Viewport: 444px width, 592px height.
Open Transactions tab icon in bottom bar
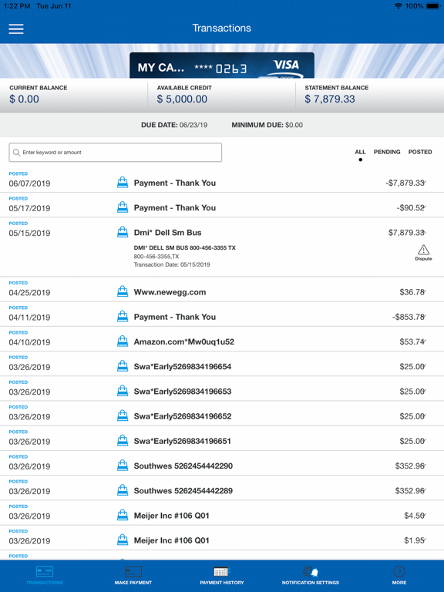click(45, 572)
